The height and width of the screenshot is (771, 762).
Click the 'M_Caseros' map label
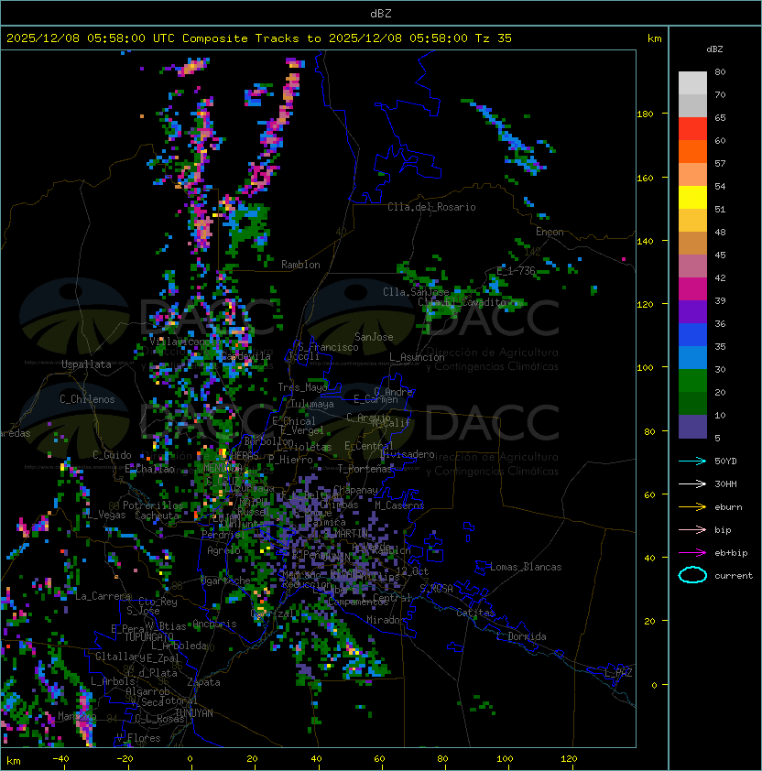[x=399, y=505]
